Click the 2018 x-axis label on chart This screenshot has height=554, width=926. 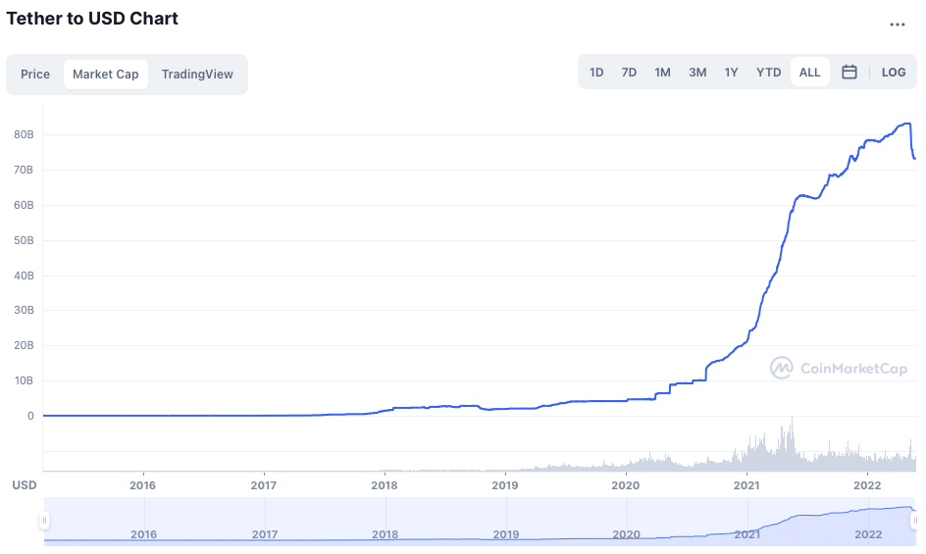click(385, 485)
